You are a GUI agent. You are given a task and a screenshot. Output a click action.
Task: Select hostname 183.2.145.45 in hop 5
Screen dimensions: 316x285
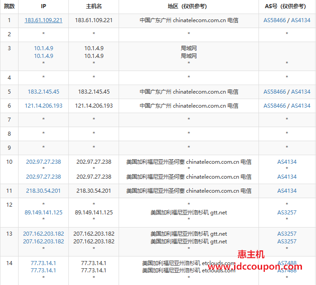pos(94,92)
